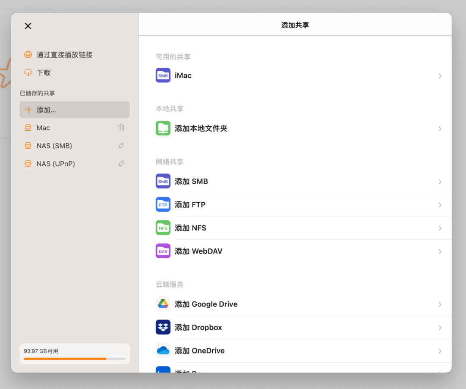This screenshot has width=466, height=389.
Task: Click the local folder monitor icon
Action: (x=163, y=129)
